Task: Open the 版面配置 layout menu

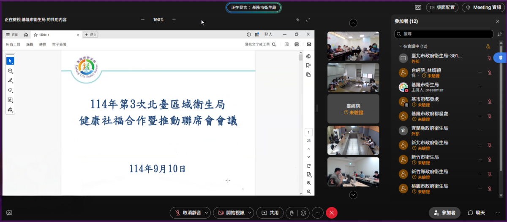Action: (442, 8)
